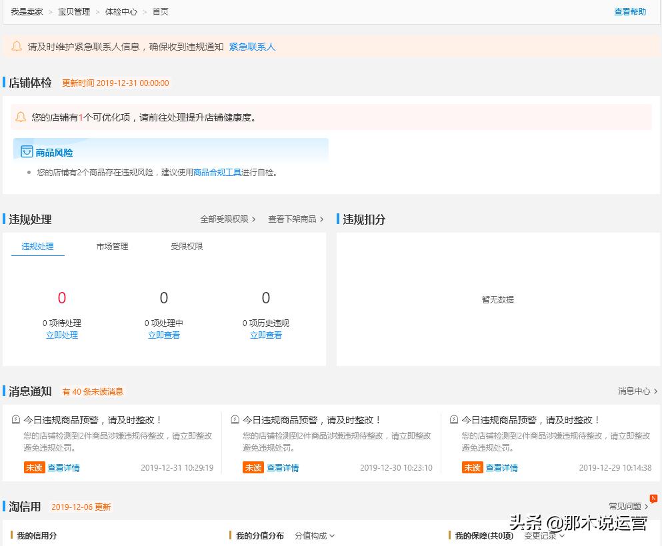Expand the 变更记录 dropdown
662x546 pixels.
pos(541,535)
